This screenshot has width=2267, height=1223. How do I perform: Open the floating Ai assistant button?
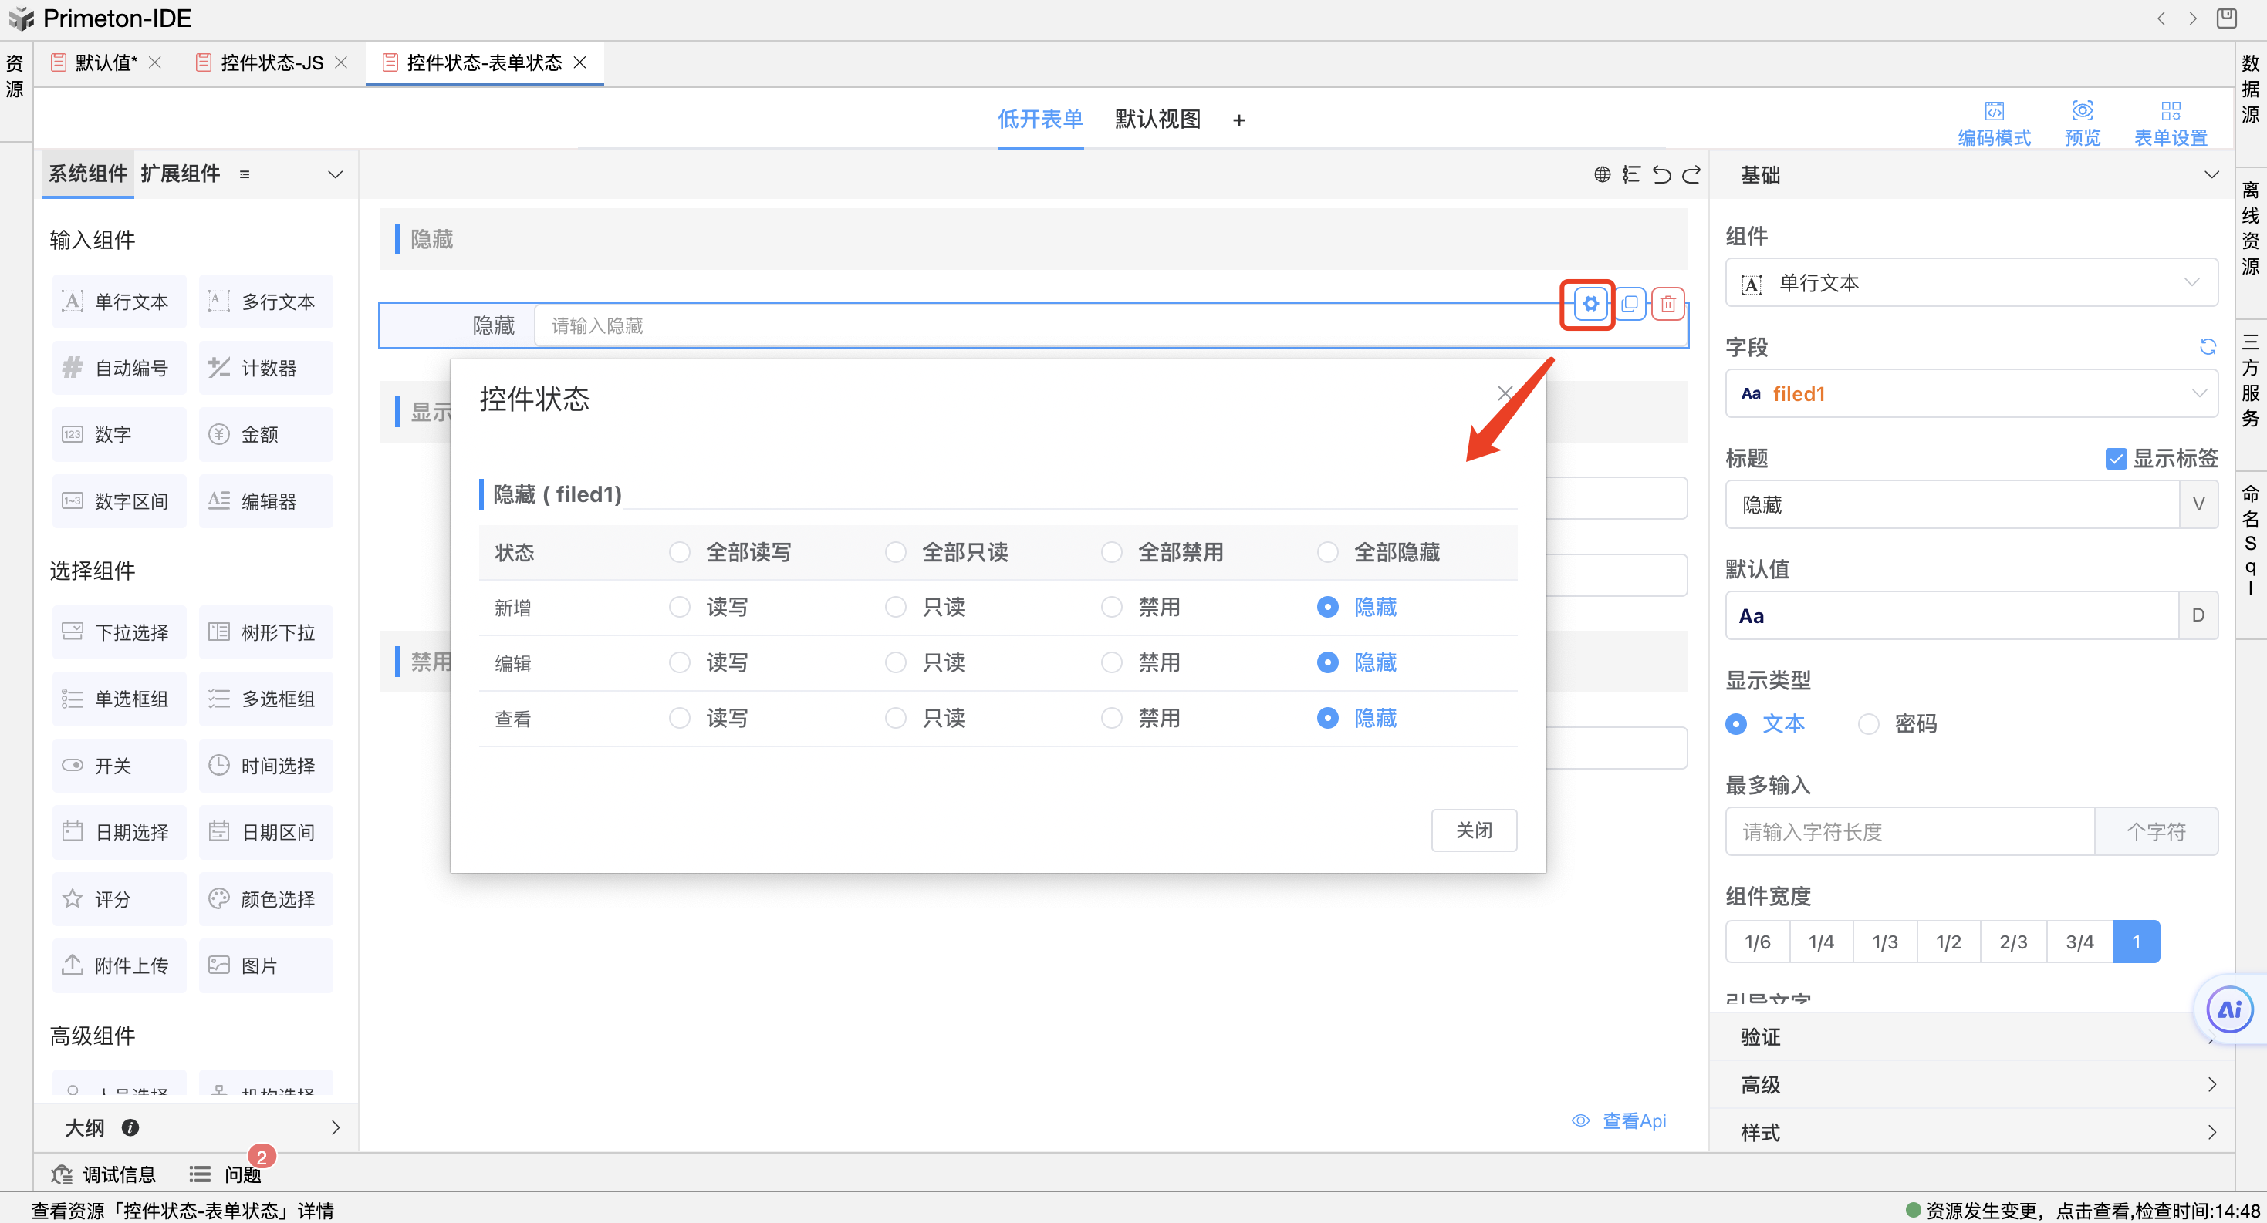pos(2228,1009)
